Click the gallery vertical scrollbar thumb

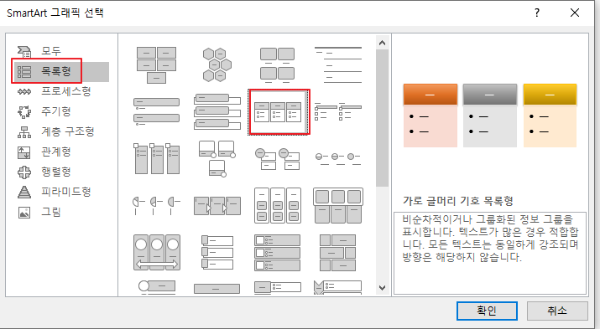382,118
